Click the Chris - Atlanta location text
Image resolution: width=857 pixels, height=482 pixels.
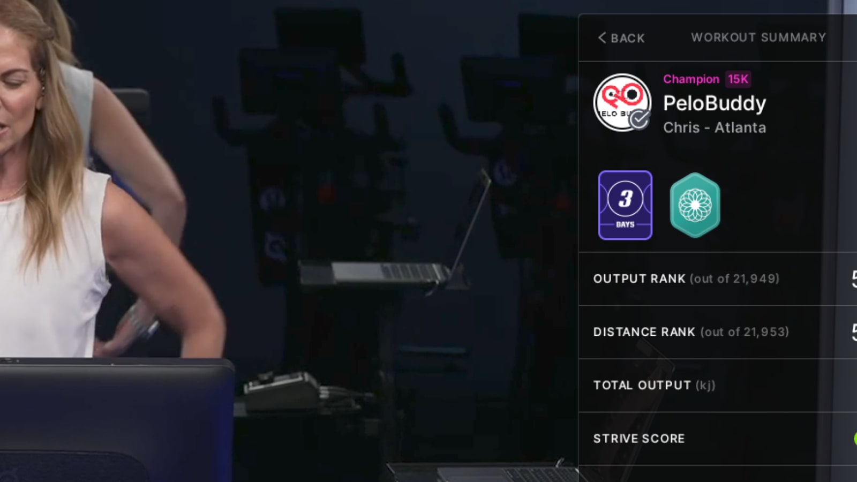click(x=715, y=127)
